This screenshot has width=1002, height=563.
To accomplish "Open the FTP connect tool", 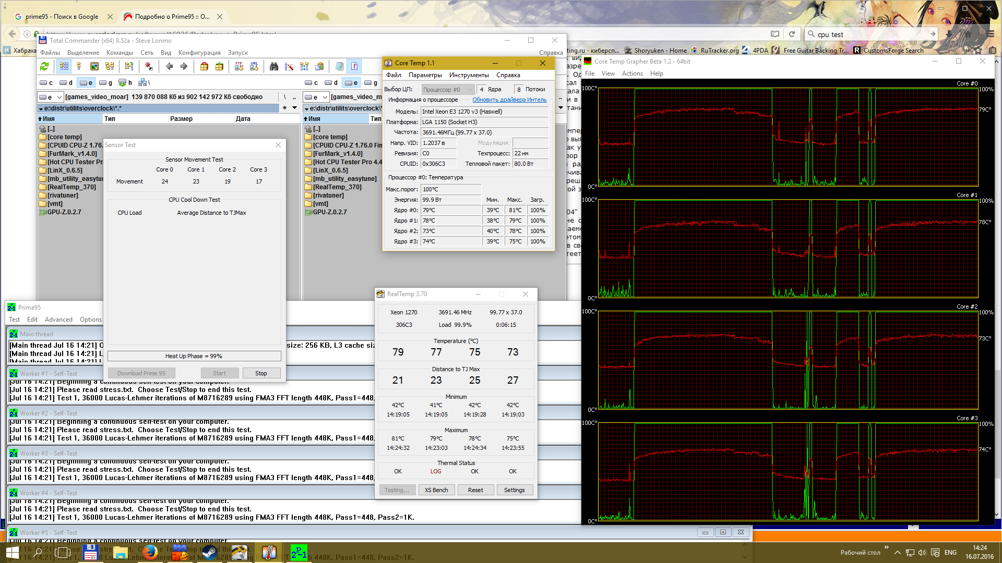I will click(239, 66).
